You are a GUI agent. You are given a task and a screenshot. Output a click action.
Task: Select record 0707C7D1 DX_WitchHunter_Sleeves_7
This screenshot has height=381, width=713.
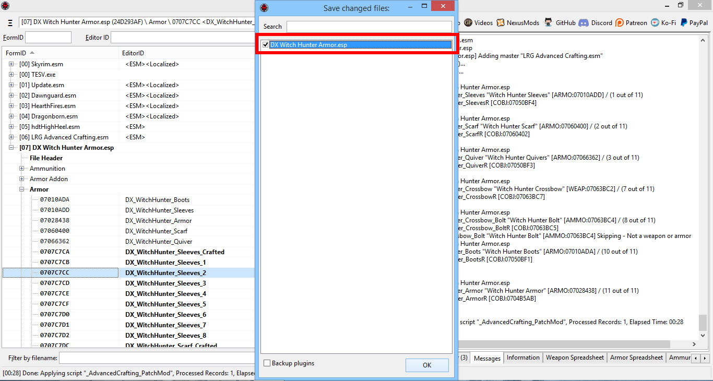128,325
